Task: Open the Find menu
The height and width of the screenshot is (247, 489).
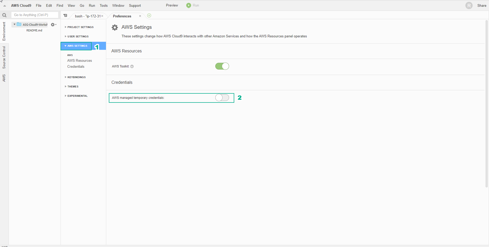Action: pyautogui.click(x=60, y=5)
